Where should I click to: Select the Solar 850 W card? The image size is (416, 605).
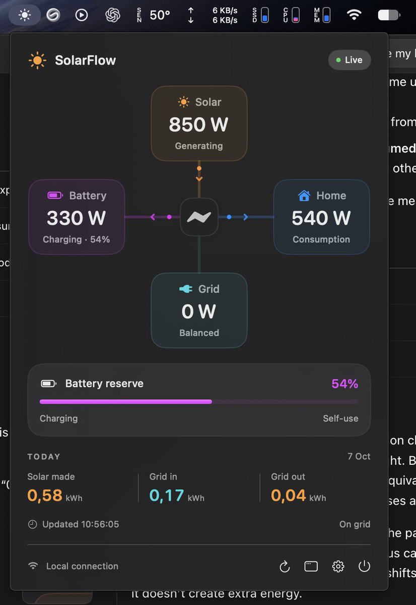199,124
